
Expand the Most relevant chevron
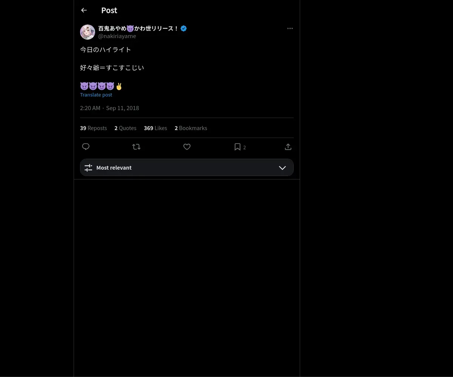[282, 168]
